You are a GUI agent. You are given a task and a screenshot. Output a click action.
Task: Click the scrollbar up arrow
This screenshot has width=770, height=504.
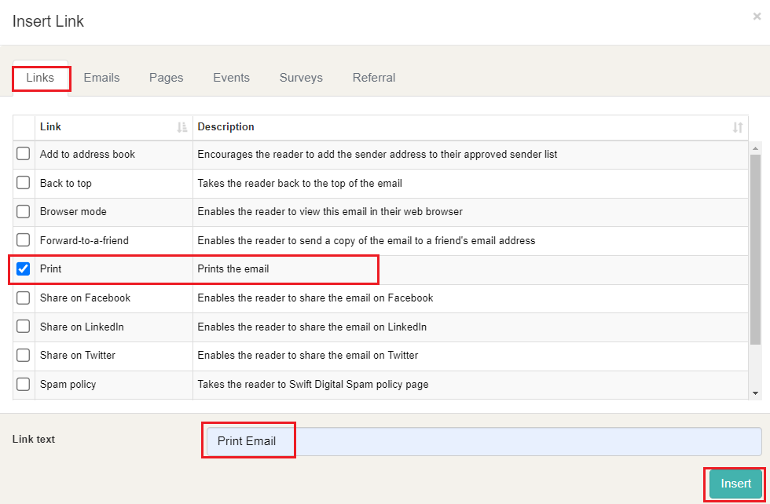[755, 148]
